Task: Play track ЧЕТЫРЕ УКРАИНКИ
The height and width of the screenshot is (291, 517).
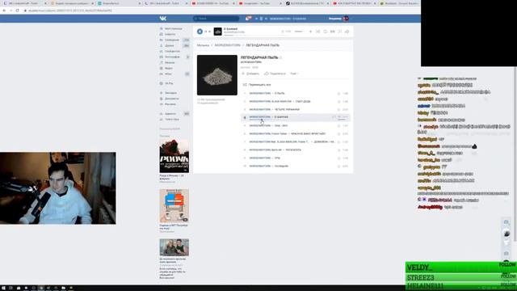Action: pyautogui.click(x=296, y=109)
